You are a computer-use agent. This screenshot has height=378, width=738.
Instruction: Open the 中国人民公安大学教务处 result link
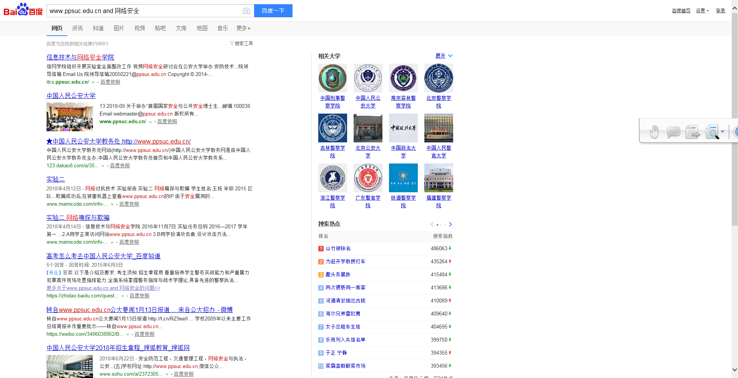point(118,141)
